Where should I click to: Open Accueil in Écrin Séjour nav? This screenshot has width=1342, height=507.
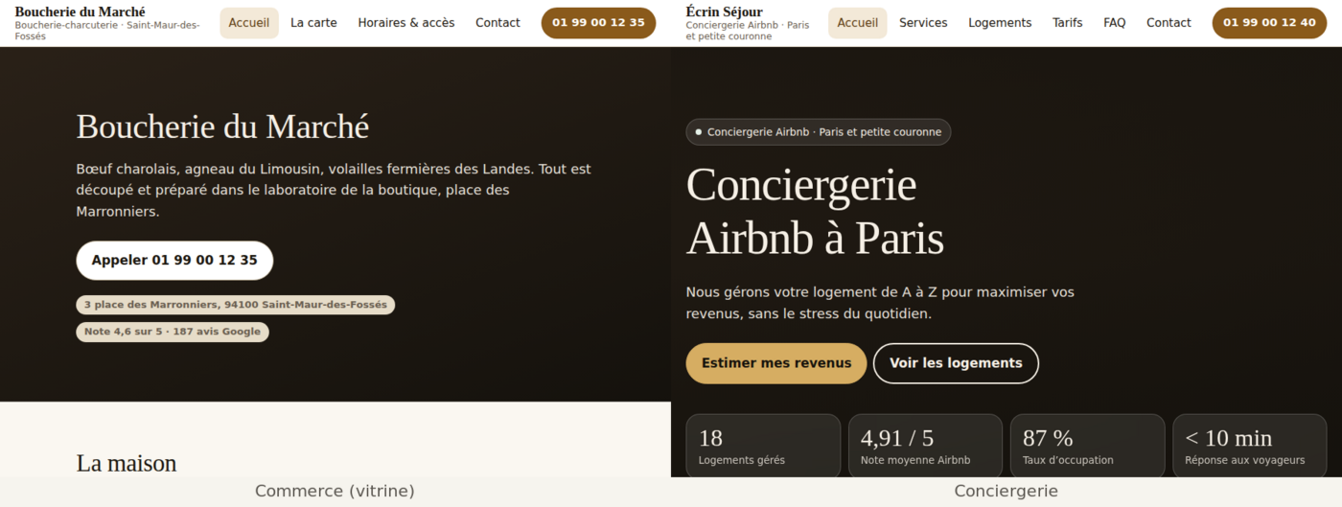(858, 23)
